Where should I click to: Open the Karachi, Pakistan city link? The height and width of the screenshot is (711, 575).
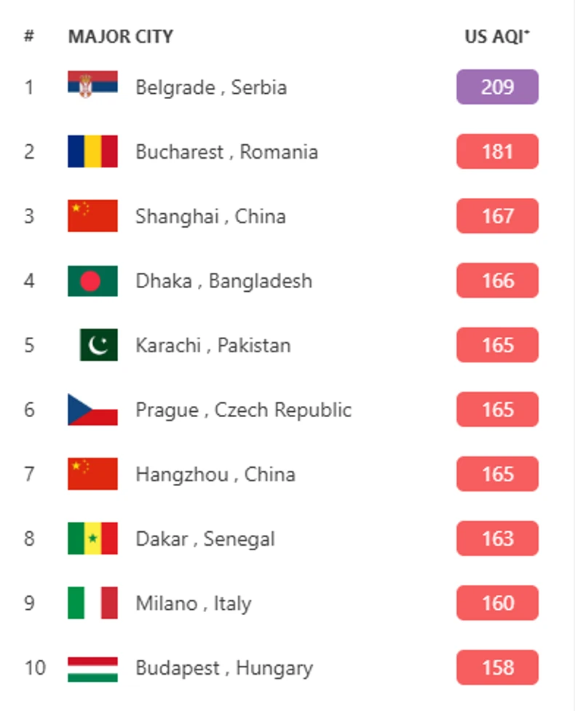coord(213,345)
